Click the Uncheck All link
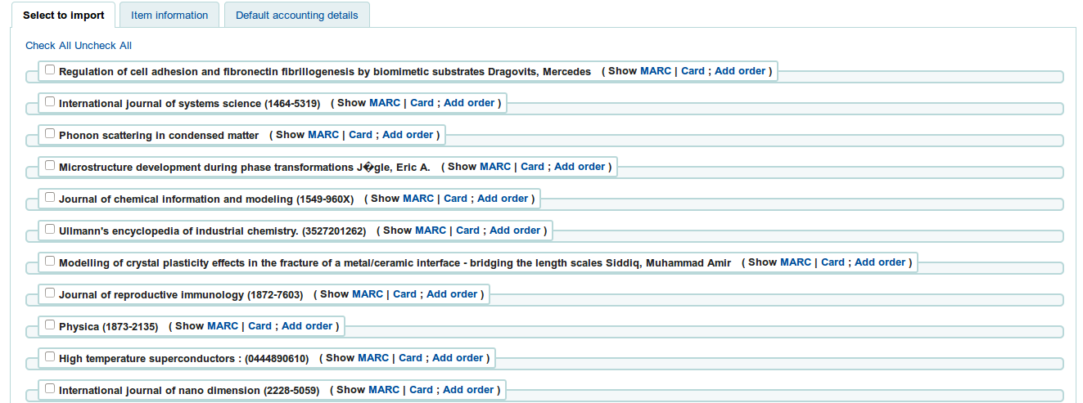Viewport: 1083px width, 403px height. [103, 46]
